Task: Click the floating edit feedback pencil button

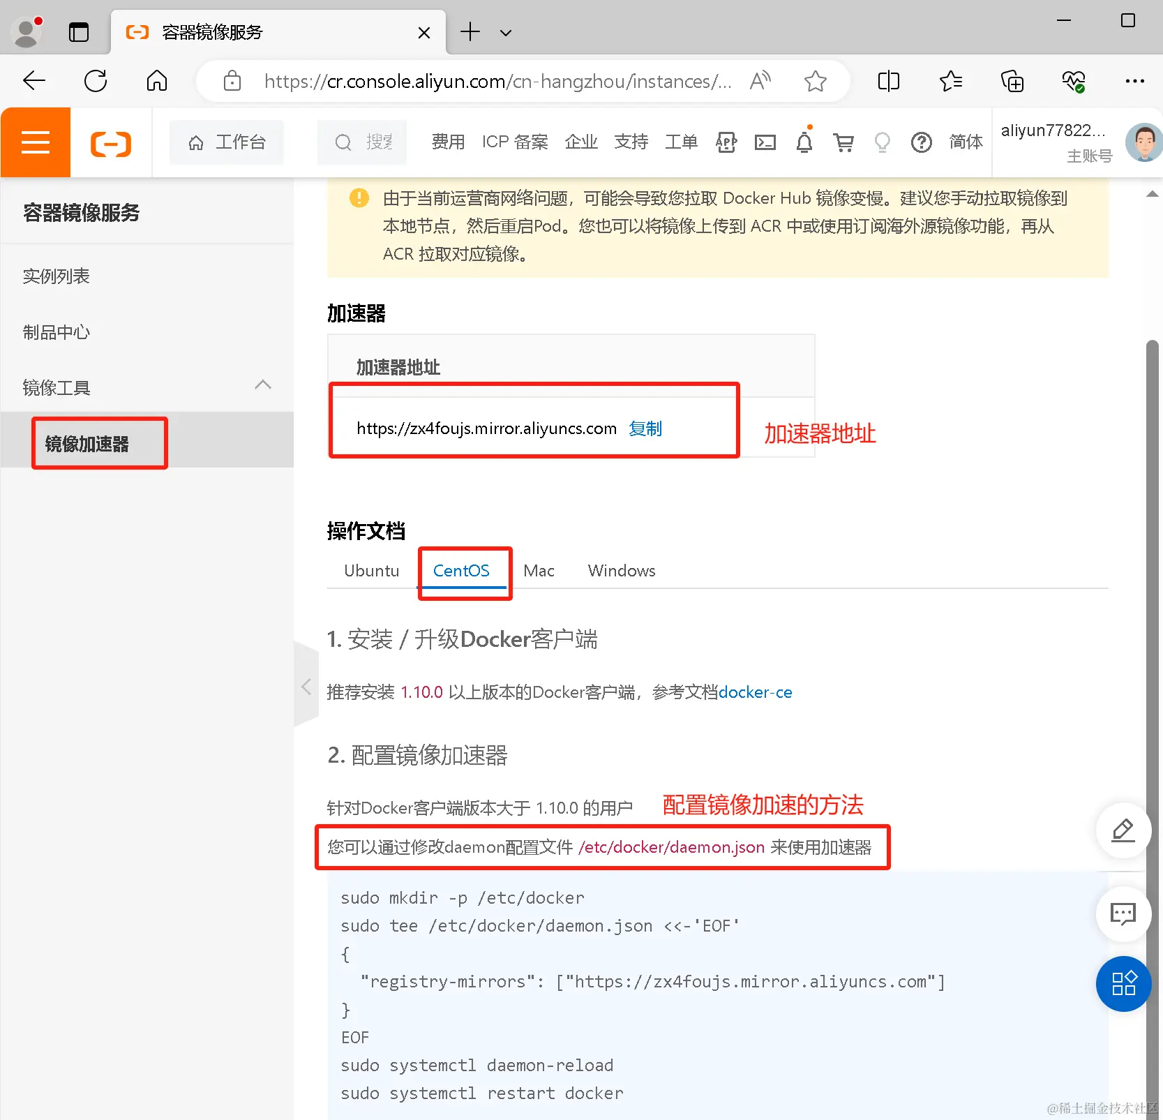Action: point(1123,830)
